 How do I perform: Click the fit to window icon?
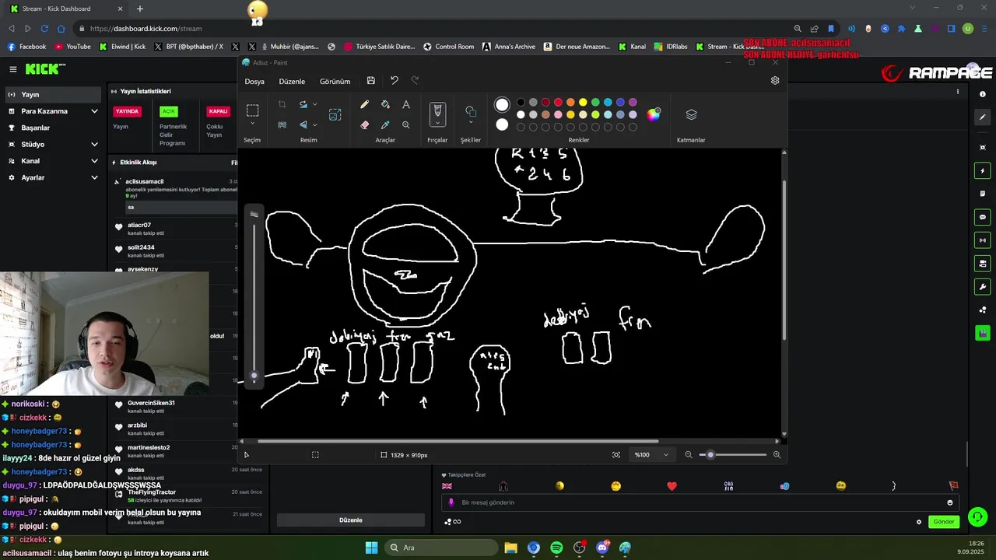point(616,455)
